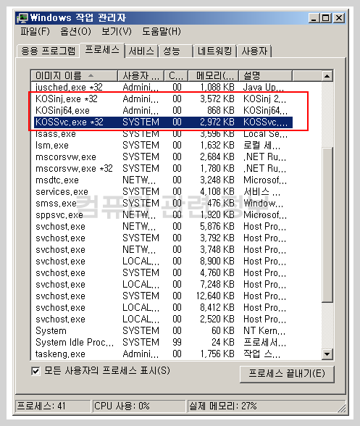Select svchost.exe using 4,760 KB
This screenshot has height=426, width=360.
(x=163, y=272)
